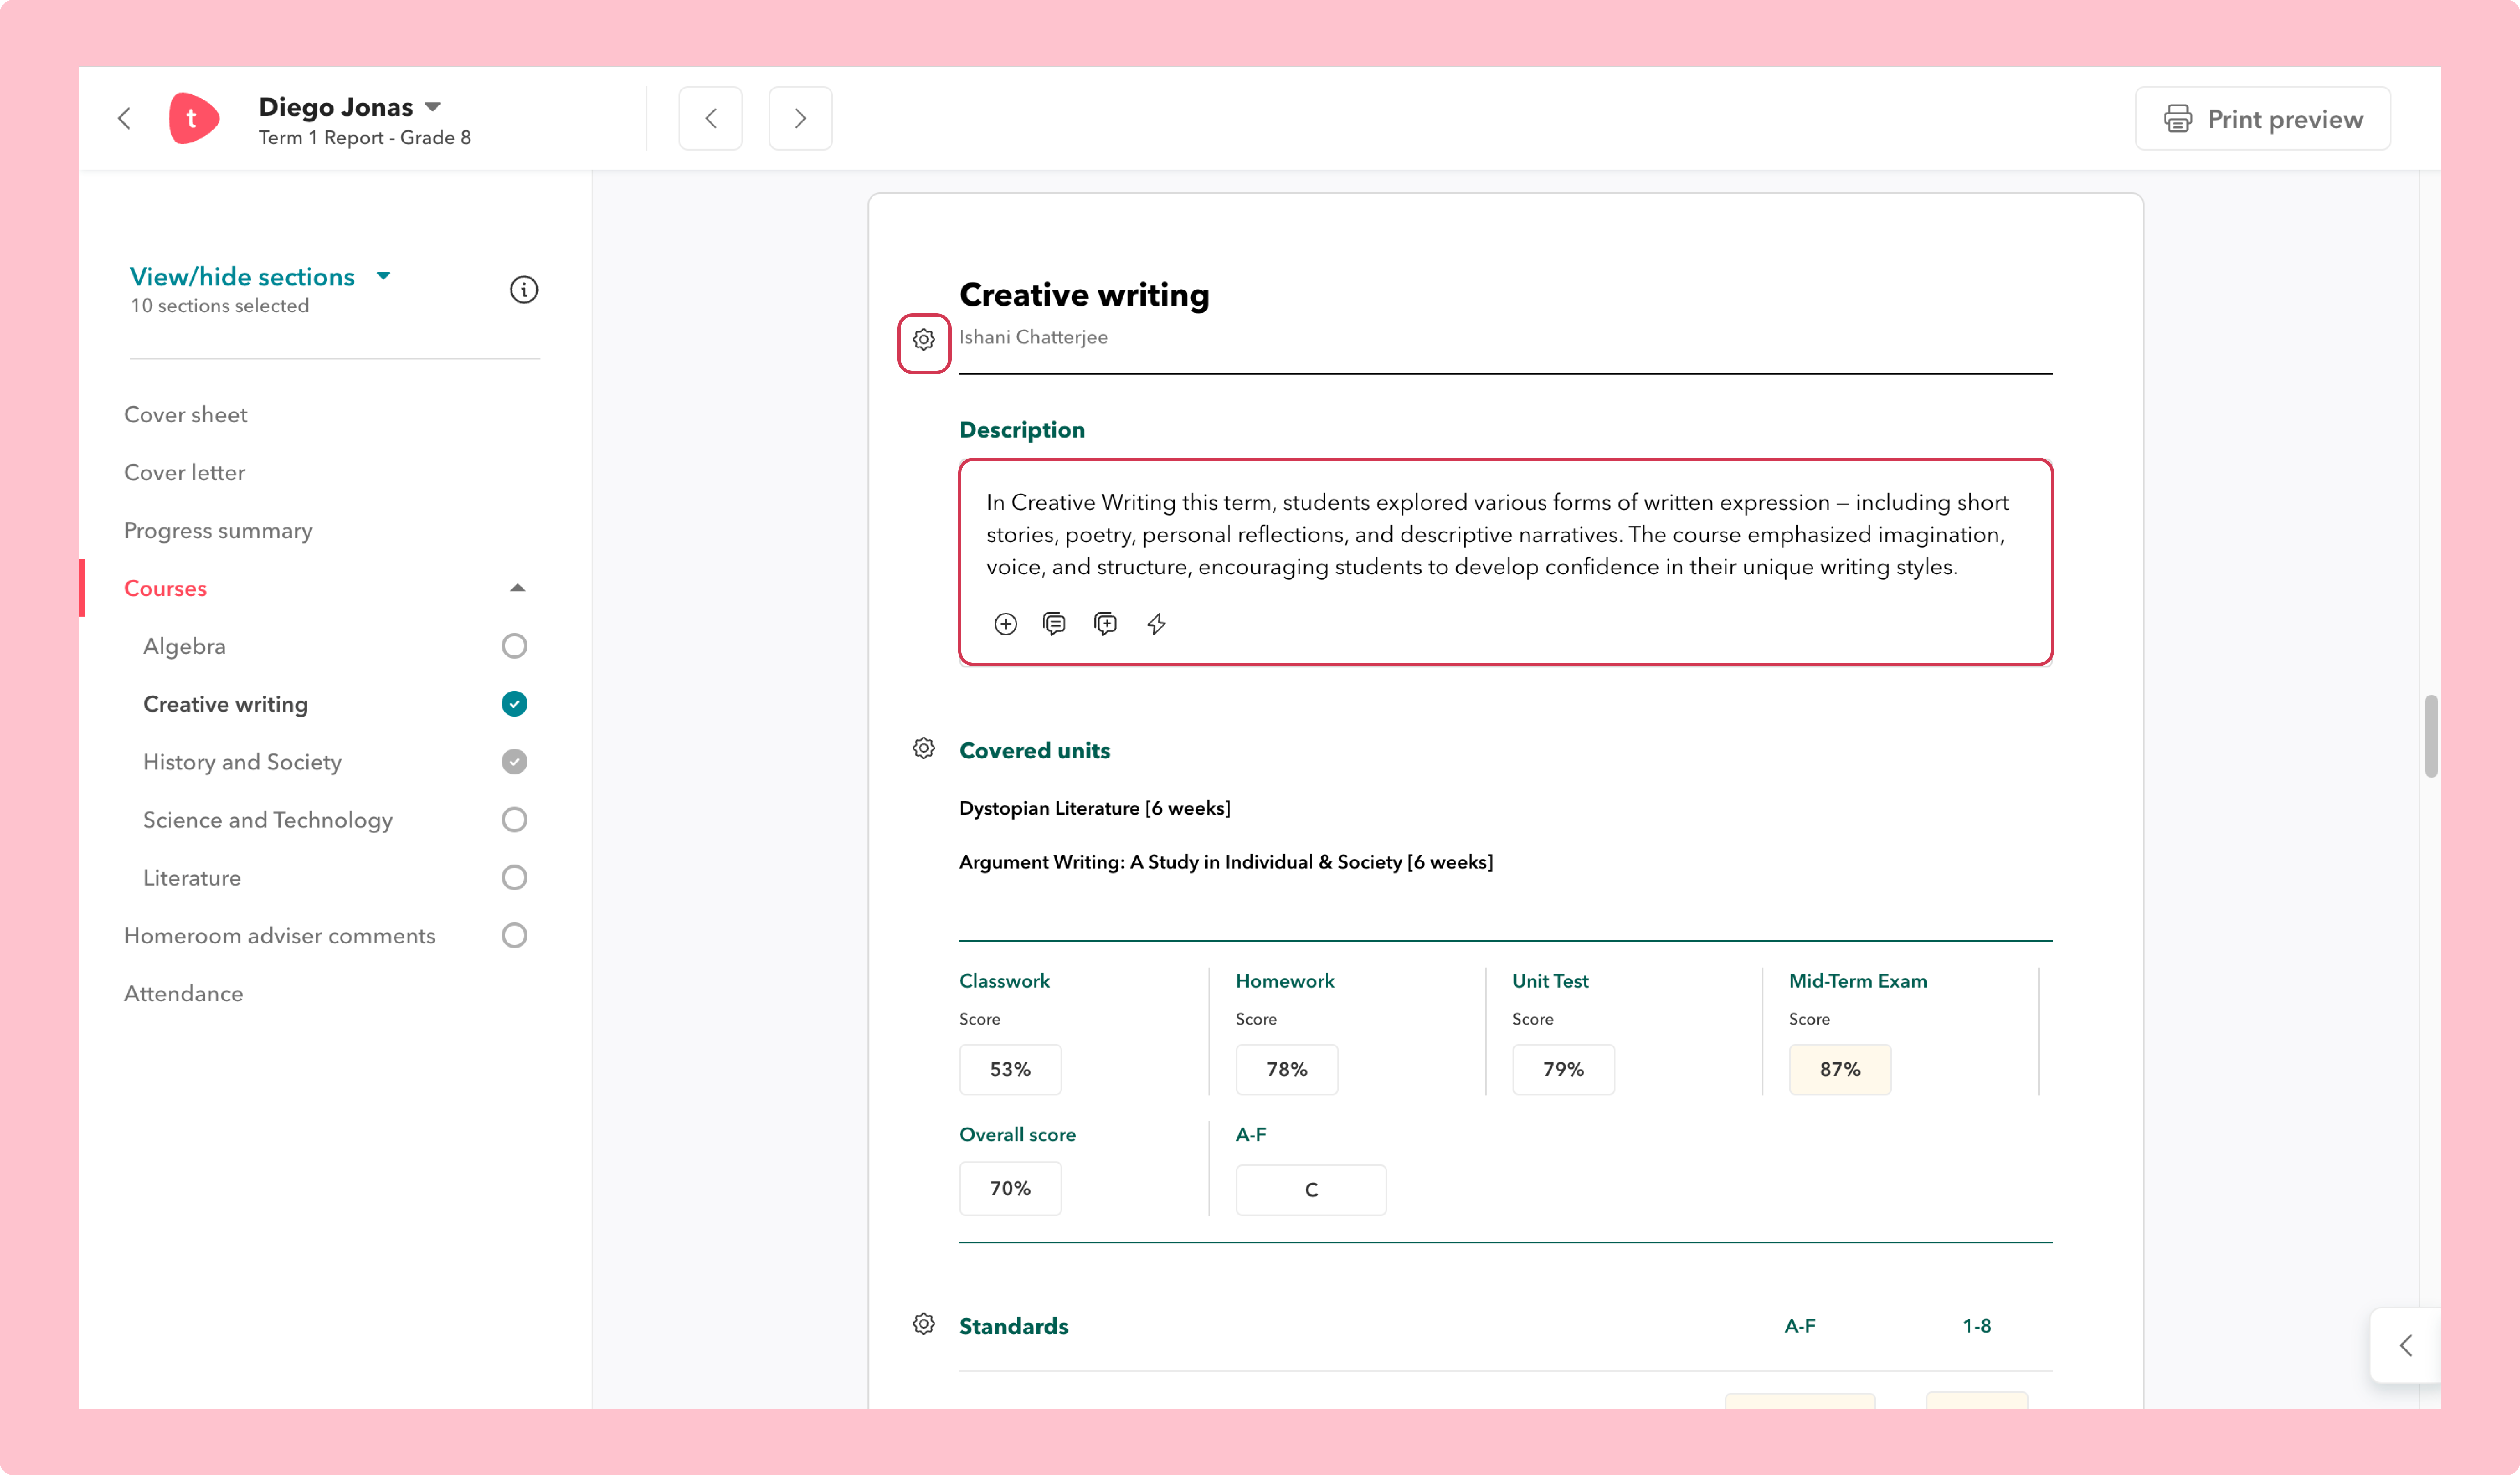Screen dimensions: 2520x1475
Task: Open the sections info icon
Action: [524, 289]
